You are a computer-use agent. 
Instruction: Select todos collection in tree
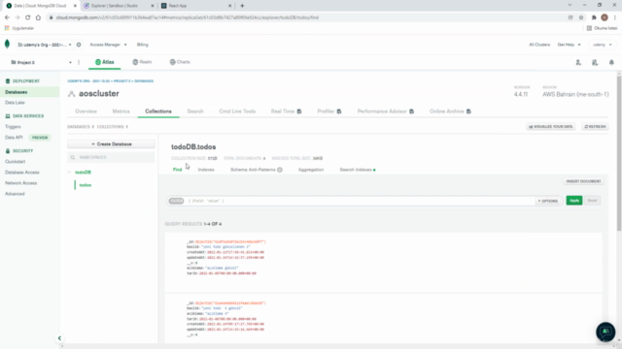pyautogui.click(x=86, y=185)
